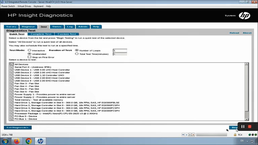Image resolution: width=258 pixels, height=145 pixels.
Task: Click the HP logo in the header
Action: tap(245, 16)
